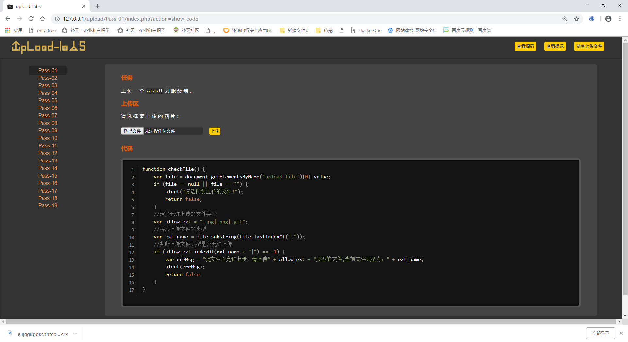Viewport: 628px width, 342px height.
Task: Click the address bar URL field
Action: coord(294,19)
